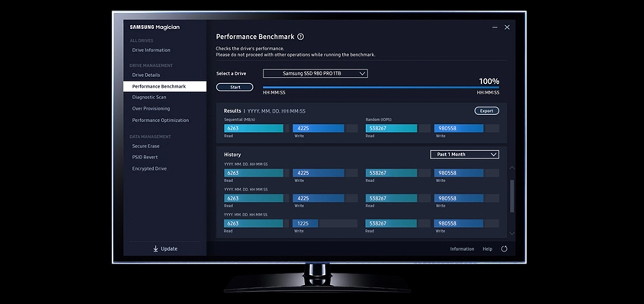
Task: Click the Results random write bar 980558
Action: coord(459,128)
